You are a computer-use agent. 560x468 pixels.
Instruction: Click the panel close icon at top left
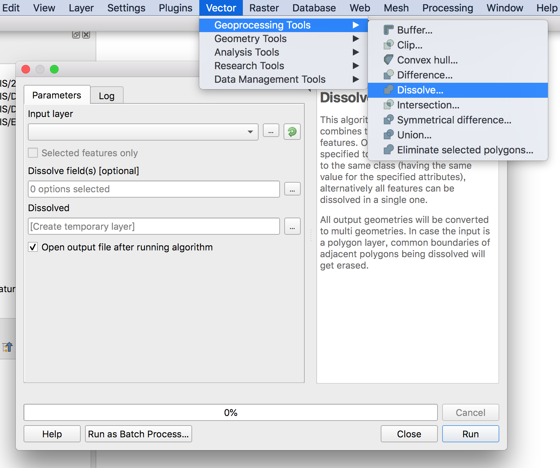pos(86,35)
